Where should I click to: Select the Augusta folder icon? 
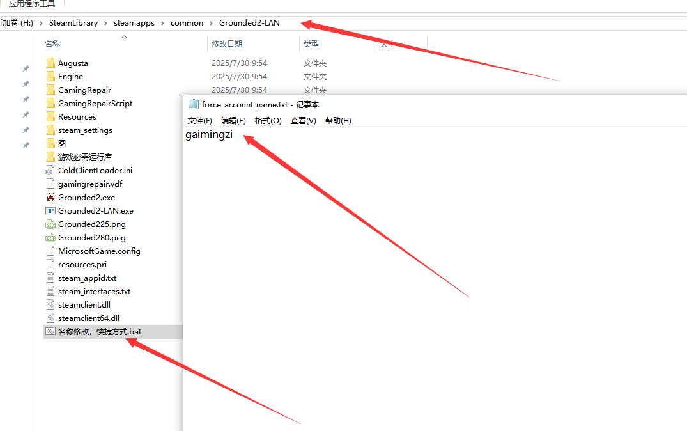click(x=50, y=63)
